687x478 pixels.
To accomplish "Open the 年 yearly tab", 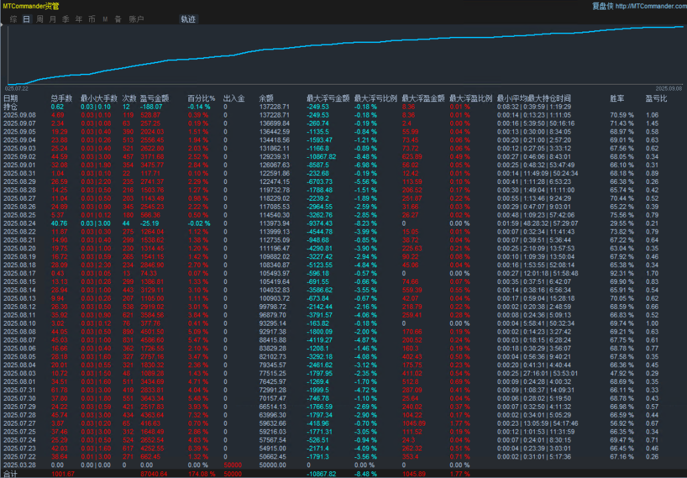I will click(x=79, y=19).
